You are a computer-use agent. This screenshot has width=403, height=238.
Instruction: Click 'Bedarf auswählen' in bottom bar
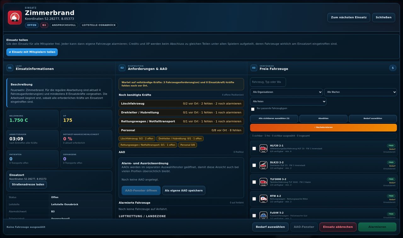pyautogui.click(x=270, y=227)
